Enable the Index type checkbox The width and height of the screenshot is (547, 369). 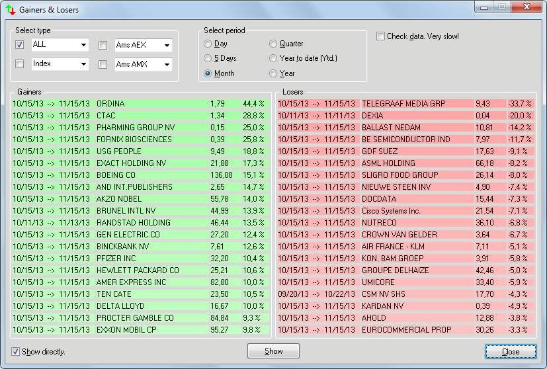click(20, 64)
